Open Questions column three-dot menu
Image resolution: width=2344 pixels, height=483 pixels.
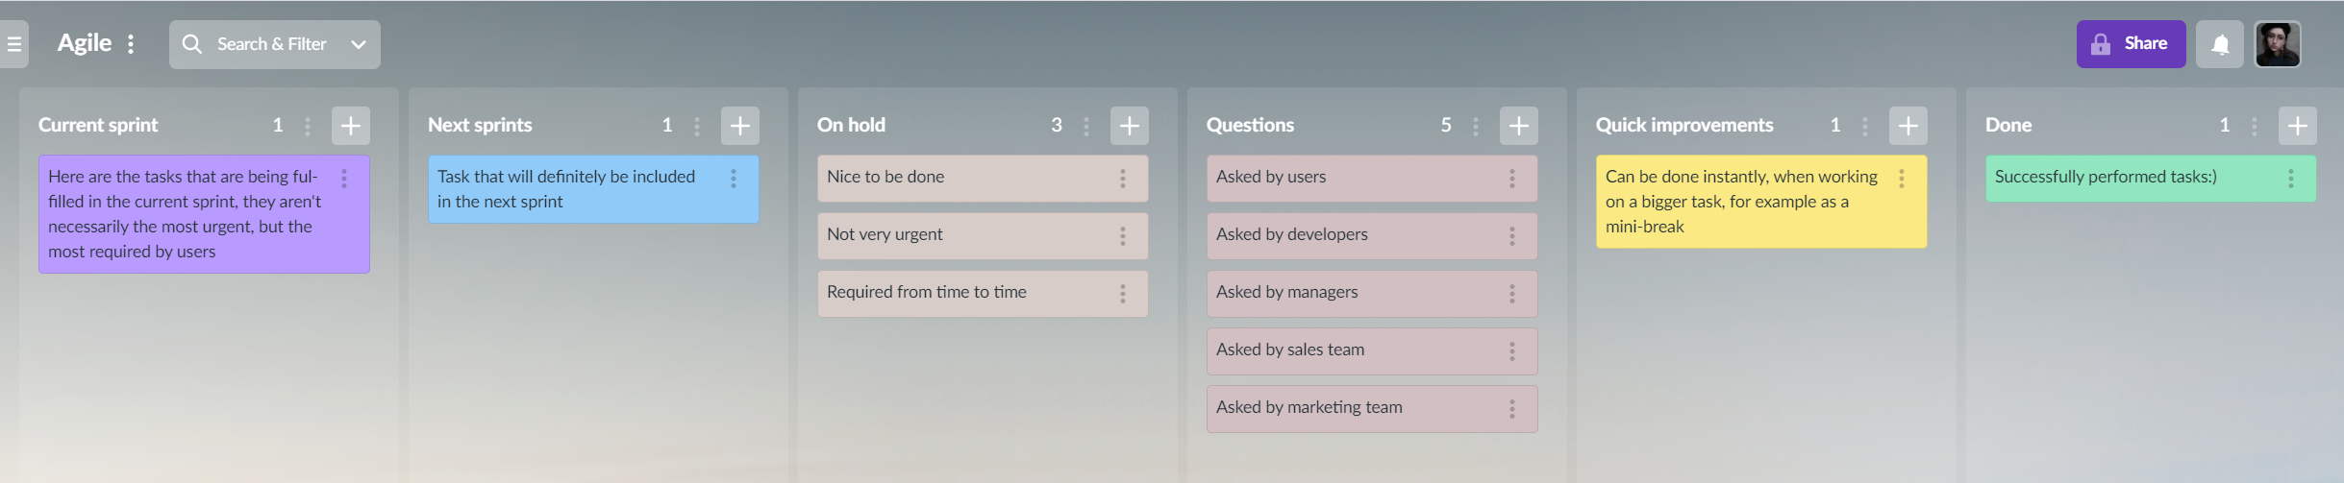(1476, 126)
